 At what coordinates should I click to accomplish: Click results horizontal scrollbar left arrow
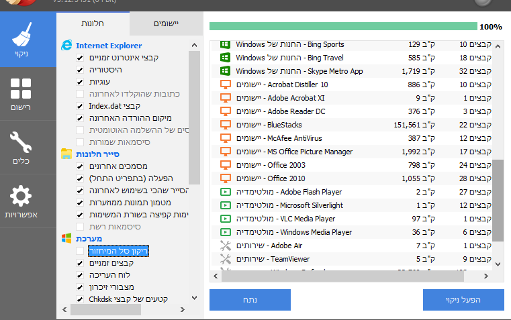click(x=216, y=276)
